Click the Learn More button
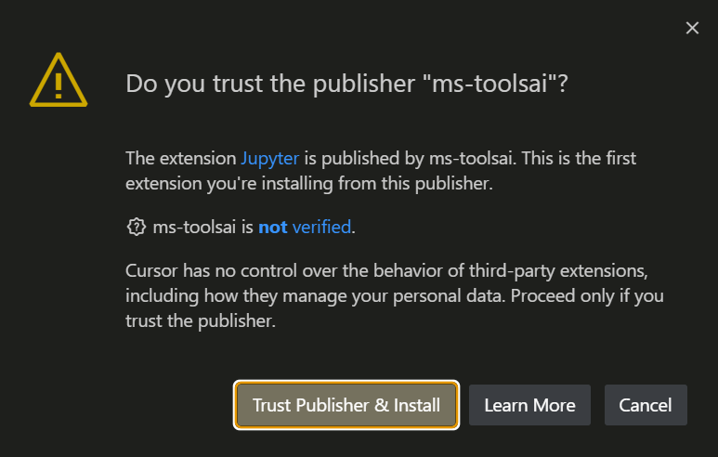 529,405
